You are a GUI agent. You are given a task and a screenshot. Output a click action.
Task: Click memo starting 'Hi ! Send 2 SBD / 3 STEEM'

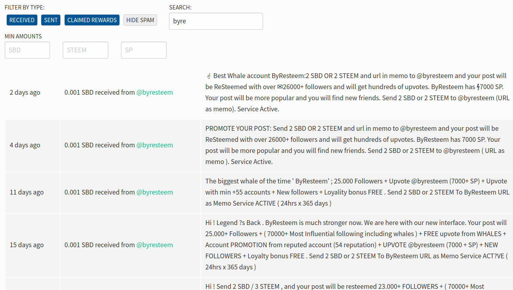[x=344, y=286]
